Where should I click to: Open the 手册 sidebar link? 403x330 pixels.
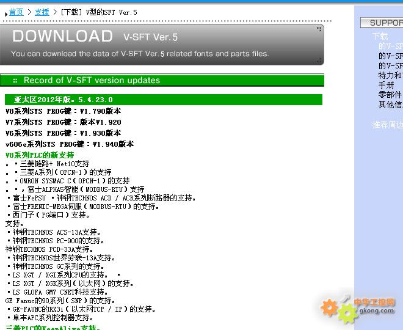386,85
